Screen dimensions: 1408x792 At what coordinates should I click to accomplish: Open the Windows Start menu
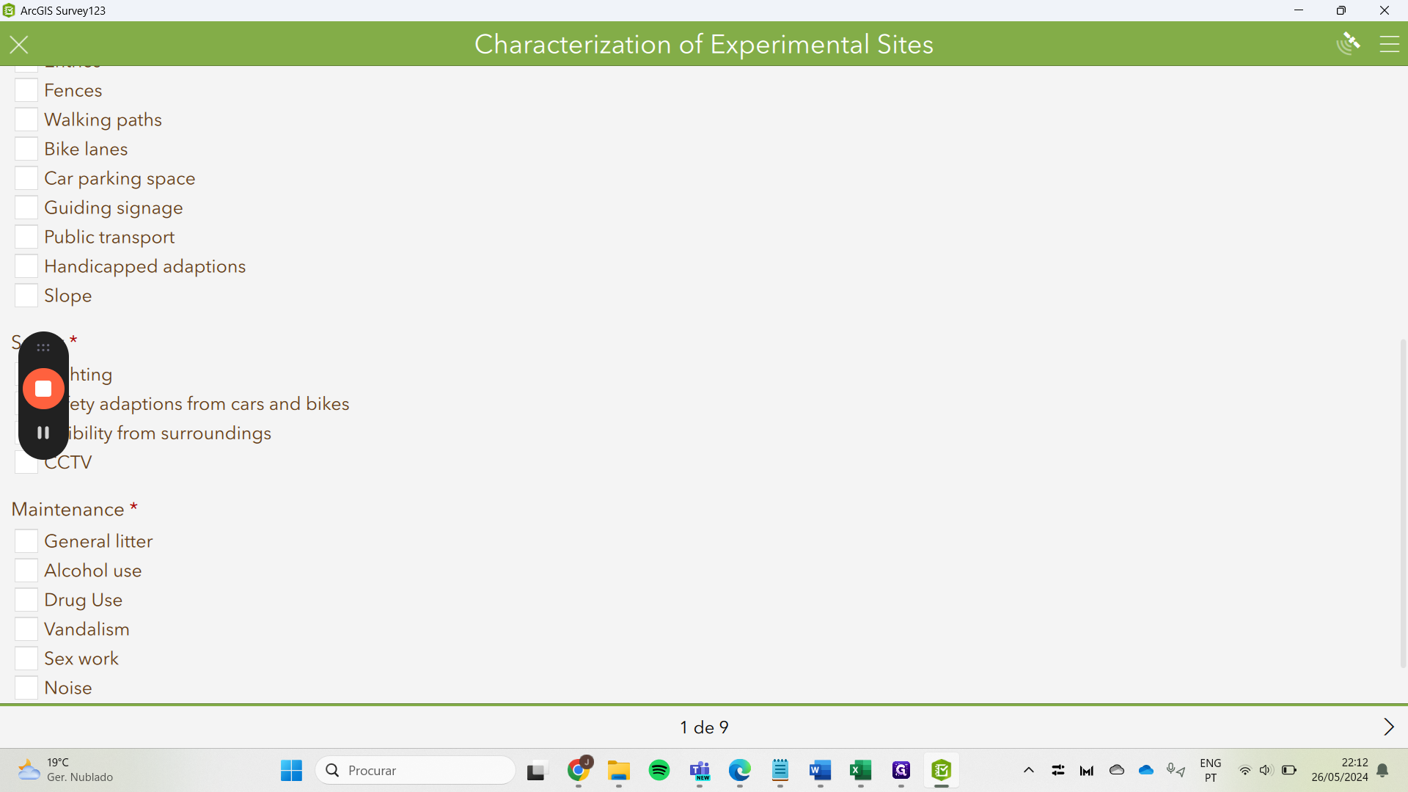pyautogui.click(x=291, y=770)
